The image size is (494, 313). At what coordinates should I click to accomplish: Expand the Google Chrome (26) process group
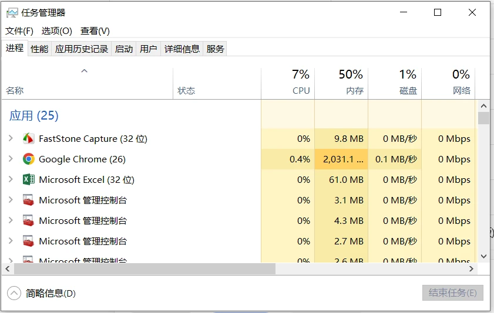coord(11,159)
